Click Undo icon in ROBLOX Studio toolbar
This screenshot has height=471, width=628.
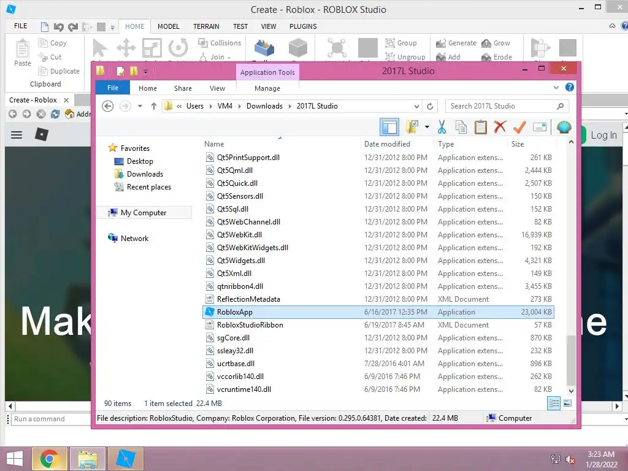pyautogui.click(x=58, y=27)
